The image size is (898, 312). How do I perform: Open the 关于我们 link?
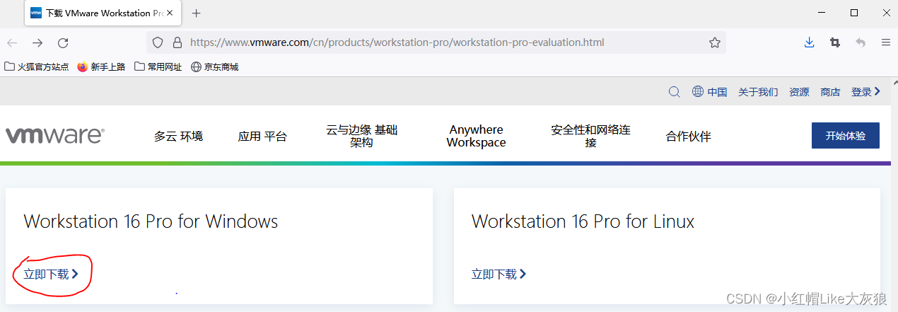(x=758, y=92)
